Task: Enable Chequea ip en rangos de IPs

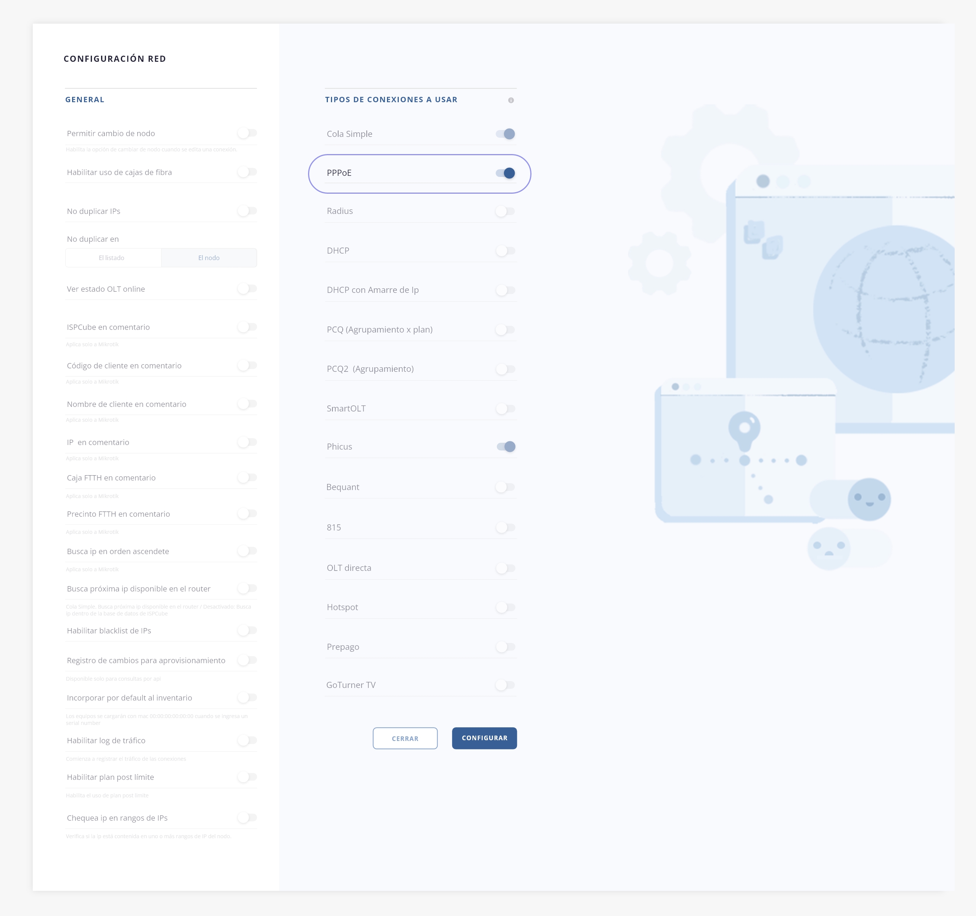Action: pyautogui.click(x=247, y=818)
